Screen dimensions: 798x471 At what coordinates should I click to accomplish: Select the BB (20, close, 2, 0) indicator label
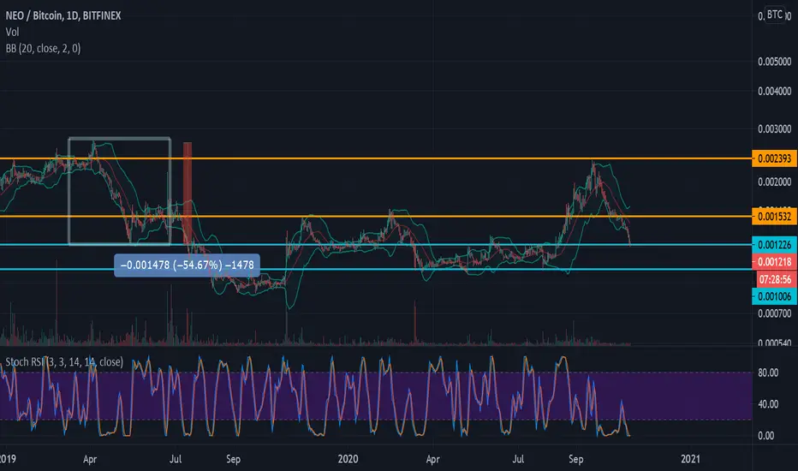tap(44, 48)
